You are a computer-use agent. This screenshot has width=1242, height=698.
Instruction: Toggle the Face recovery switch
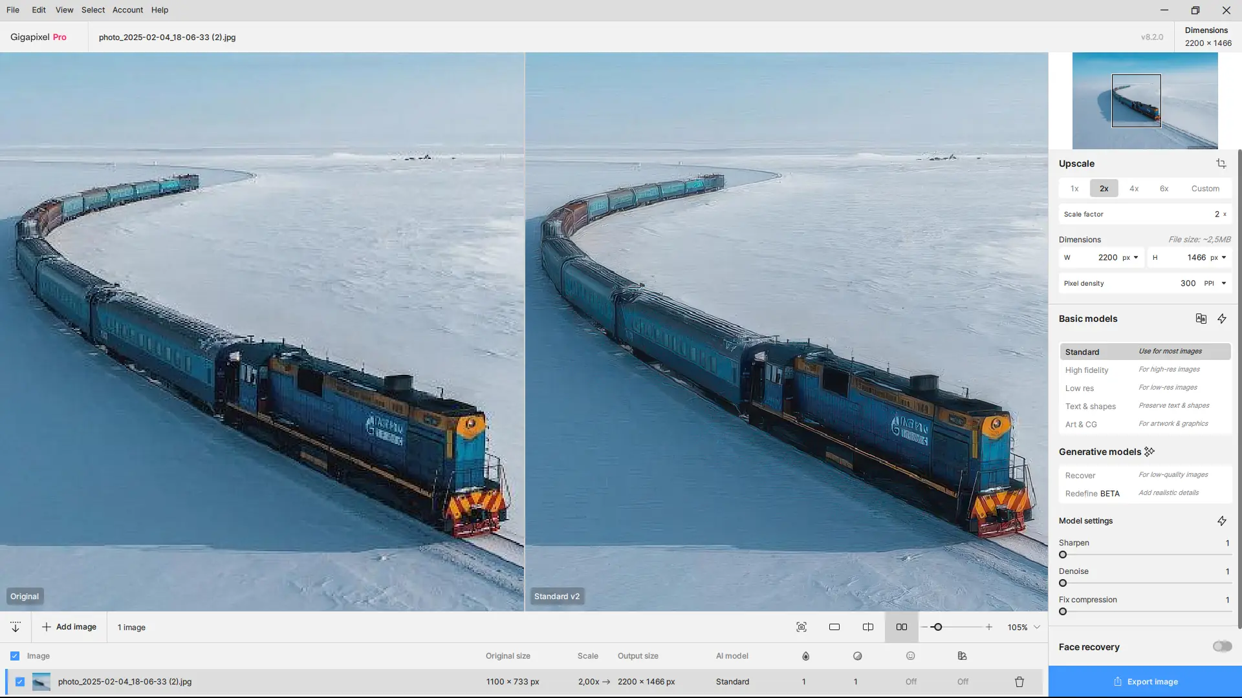coord(1222,646)
